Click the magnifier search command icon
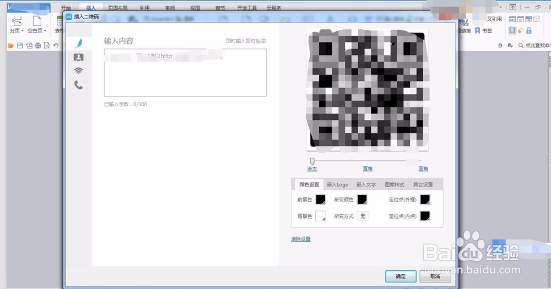Image resolution: width=551 pixels, height=289 pixels. point(521,46)
